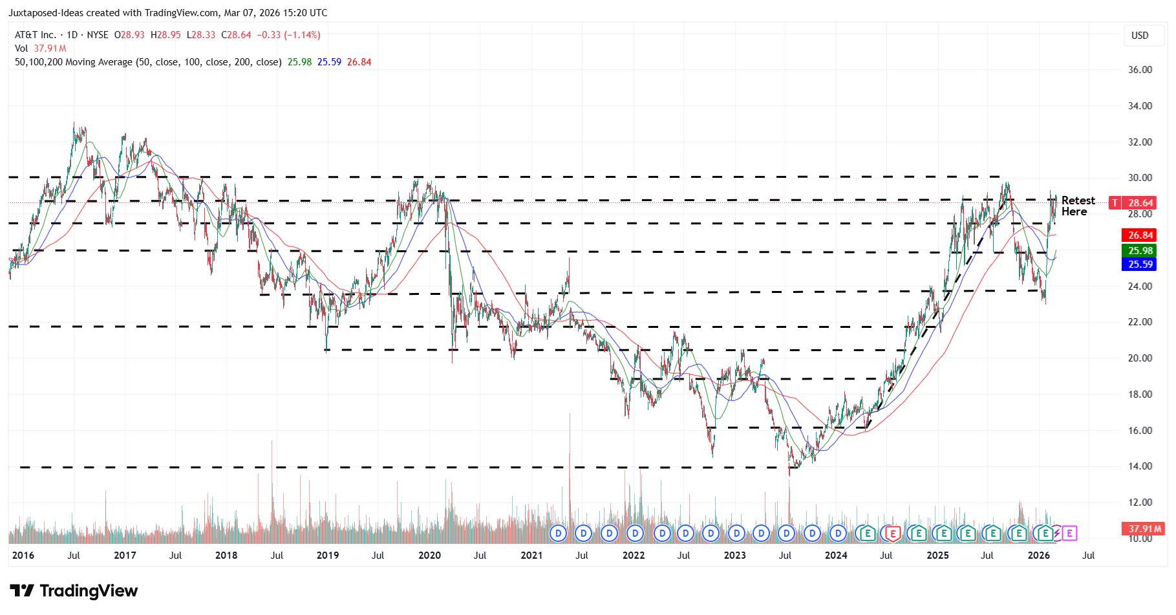Click the dividend marker above the 2022 label
This screenshot has height=615, width=1176.
click(636, 534)
